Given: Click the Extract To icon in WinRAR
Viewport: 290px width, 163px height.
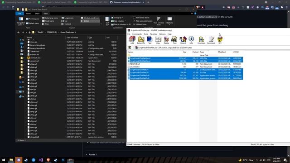Looking at the screenshot, I should coord(141,40).
